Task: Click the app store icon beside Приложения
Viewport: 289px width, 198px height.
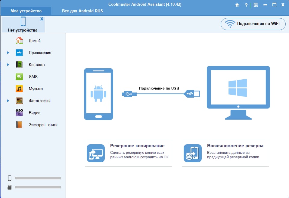Action: [19, 53]
